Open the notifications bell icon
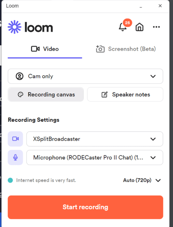 tap(123, 27)
